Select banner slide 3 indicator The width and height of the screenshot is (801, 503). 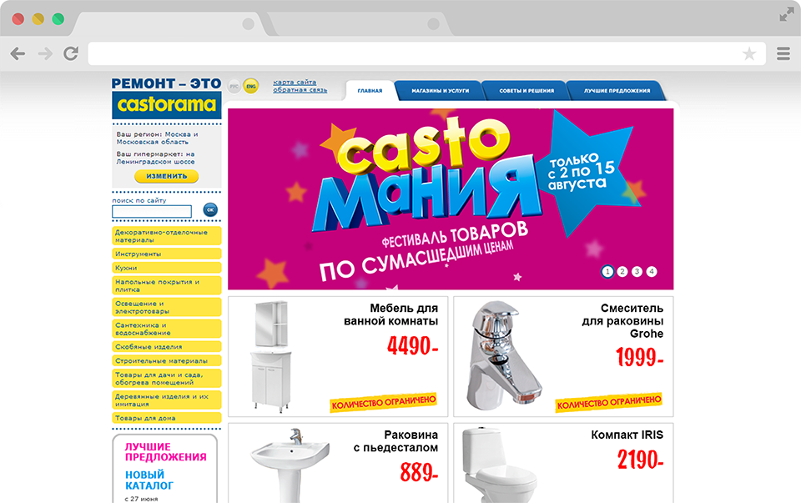[x=637, y=272]
